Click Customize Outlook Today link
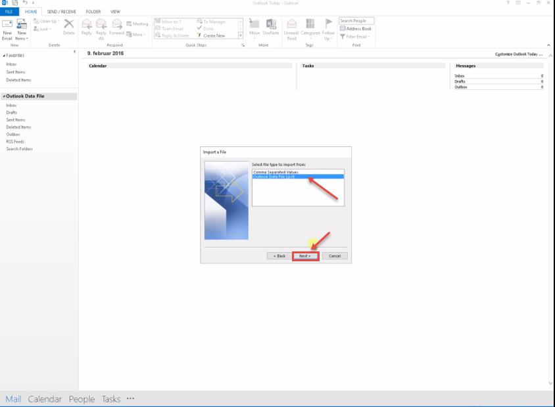555x407 pixels. click(x=519, y=54)
